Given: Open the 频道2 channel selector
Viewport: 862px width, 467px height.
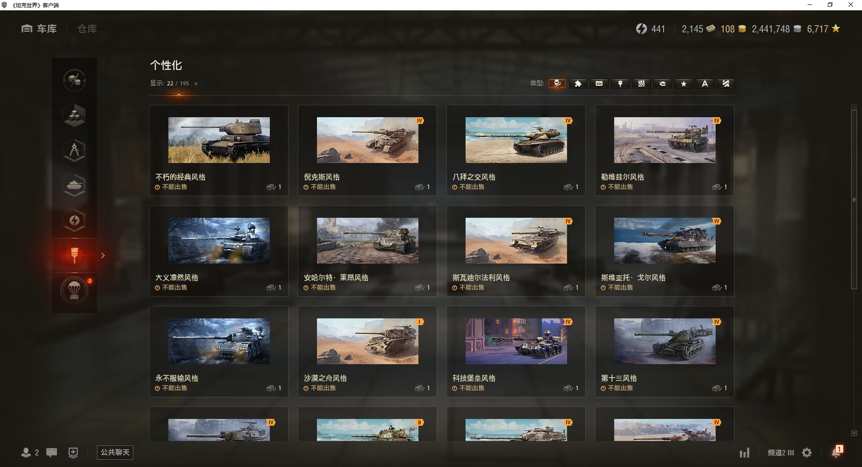Looking at the screenshot, I should click(780, 453).
